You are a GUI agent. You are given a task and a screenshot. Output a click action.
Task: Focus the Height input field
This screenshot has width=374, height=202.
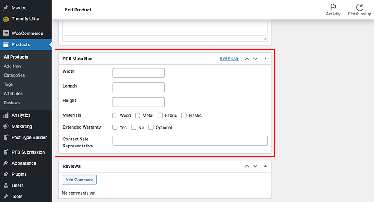point(138,102)
